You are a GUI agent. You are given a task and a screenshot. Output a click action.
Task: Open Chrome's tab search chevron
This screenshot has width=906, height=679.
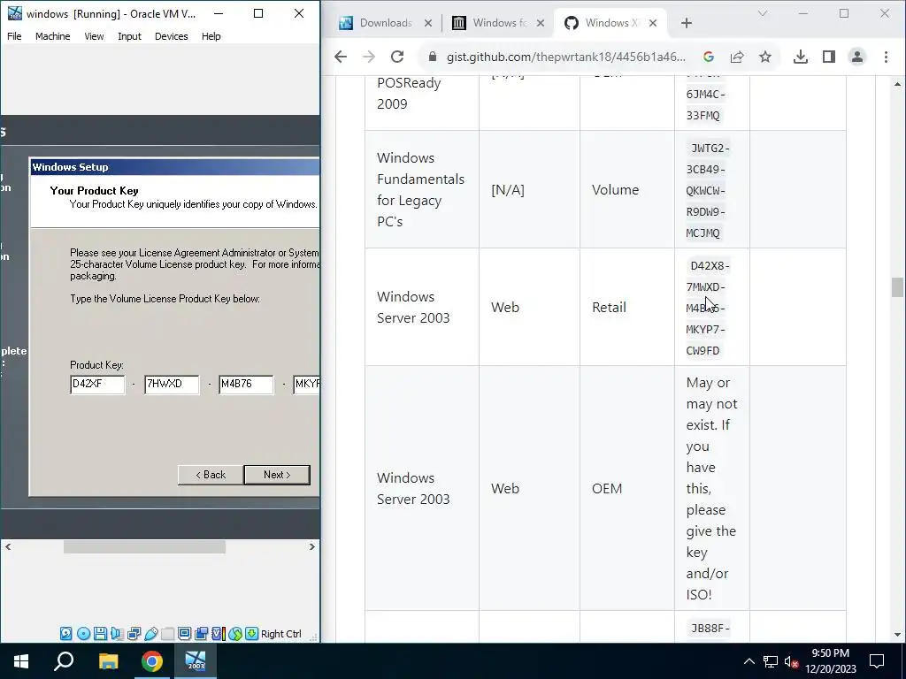[x=763, y=13]
